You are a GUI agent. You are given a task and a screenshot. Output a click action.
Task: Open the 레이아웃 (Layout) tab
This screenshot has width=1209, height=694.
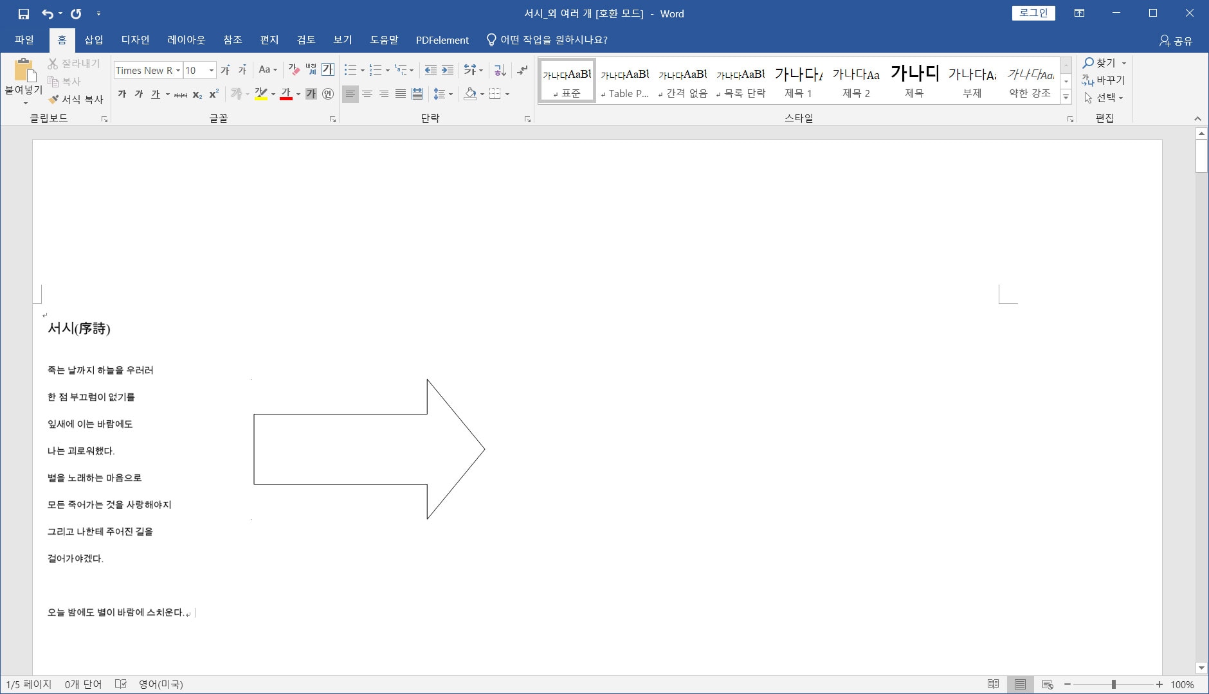click(x=186, y=40)
